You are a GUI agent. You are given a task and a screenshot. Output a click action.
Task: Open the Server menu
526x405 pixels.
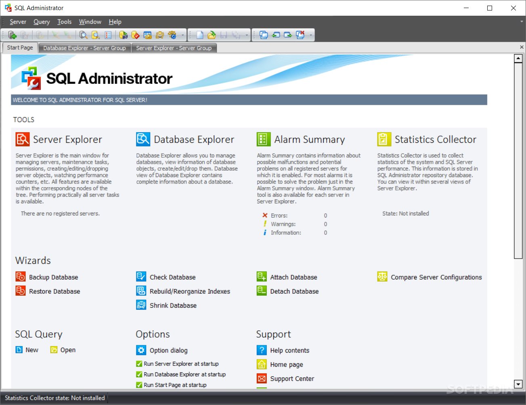18,22
